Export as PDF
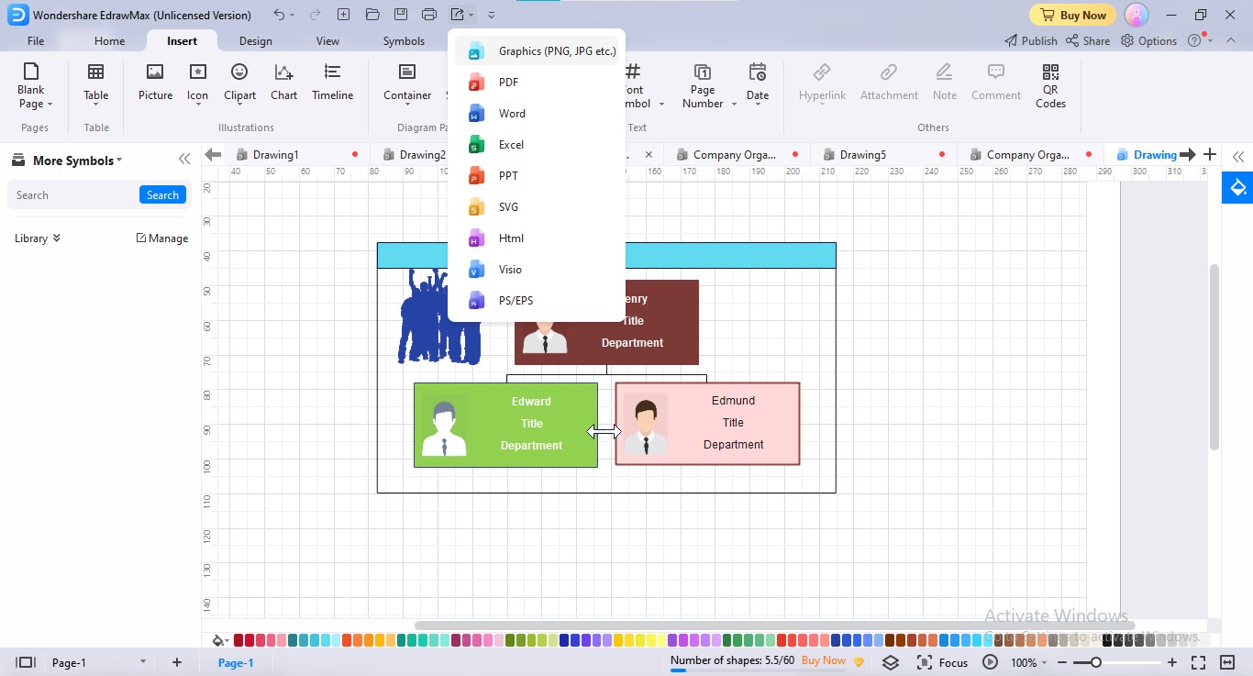 coord(537,83)
